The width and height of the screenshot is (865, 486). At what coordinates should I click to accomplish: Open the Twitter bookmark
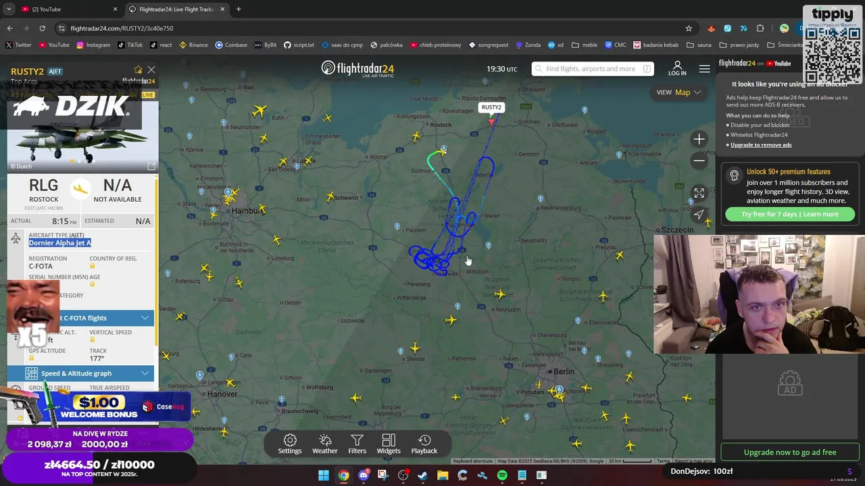[x=18, y=45]
